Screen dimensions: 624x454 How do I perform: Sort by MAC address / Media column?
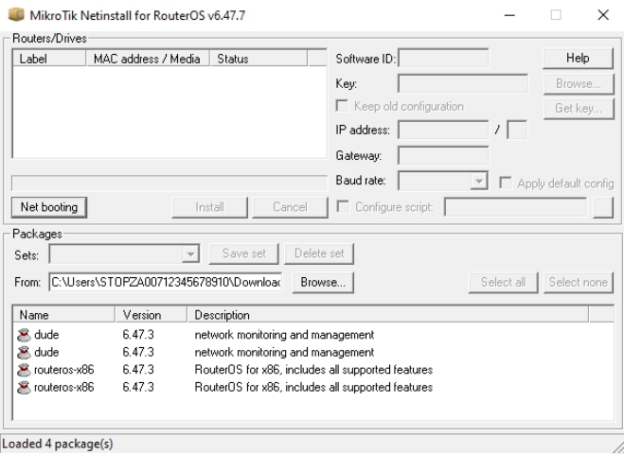point(148,59)
